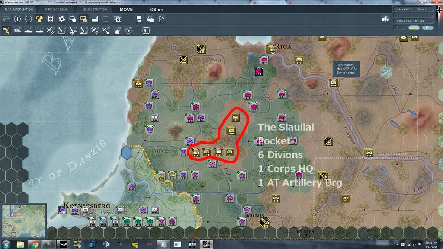This screenshot has height=249, width=443.
Task: Click the factory icon
Action: 95,19
